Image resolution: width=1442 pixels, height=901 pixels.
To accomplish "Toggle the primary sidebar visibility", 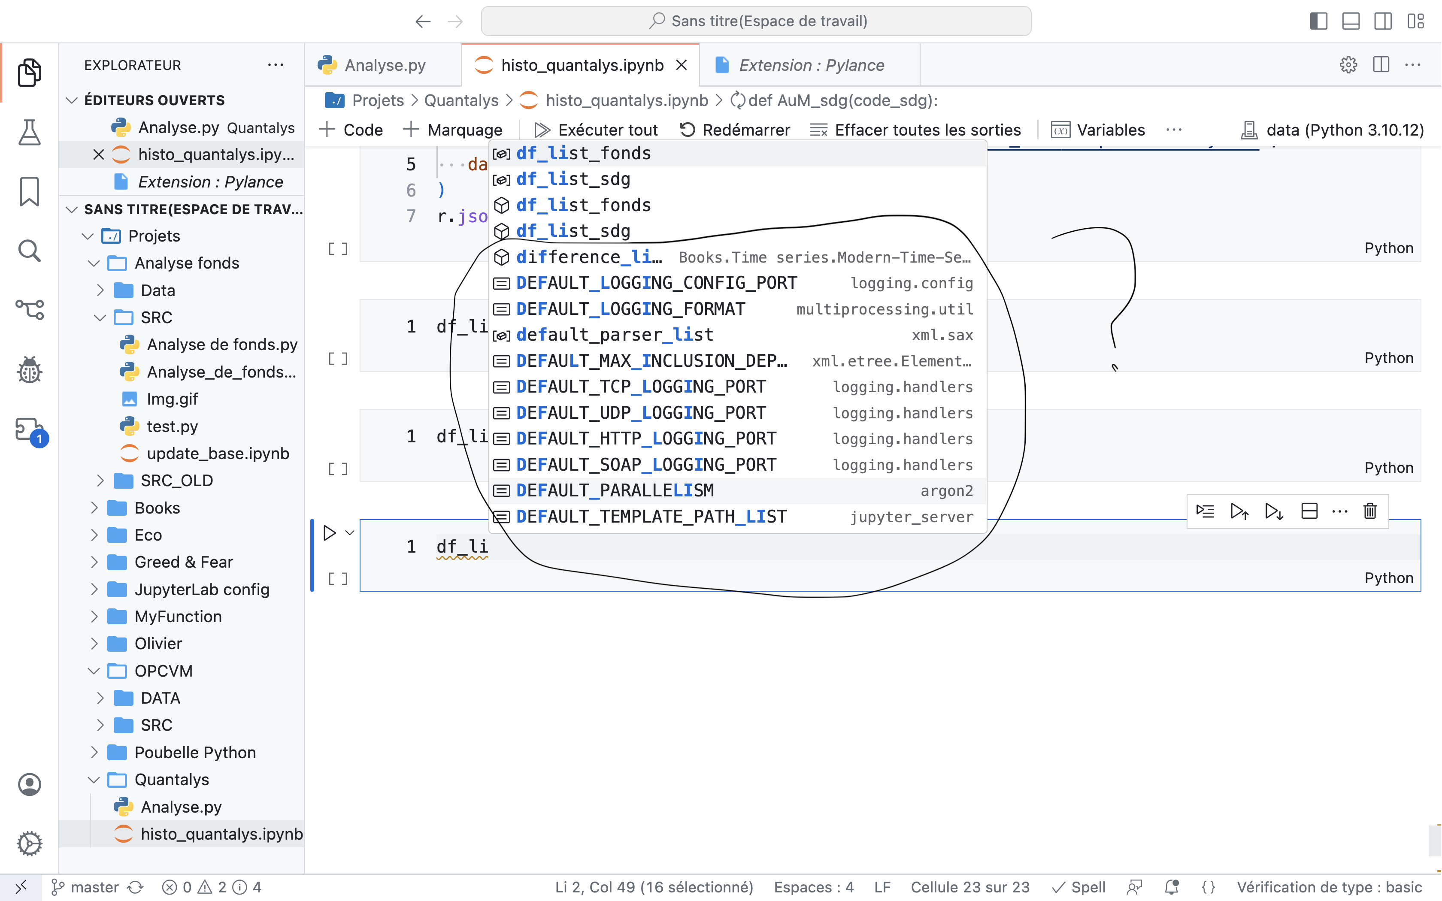I will click(1319, 21).
